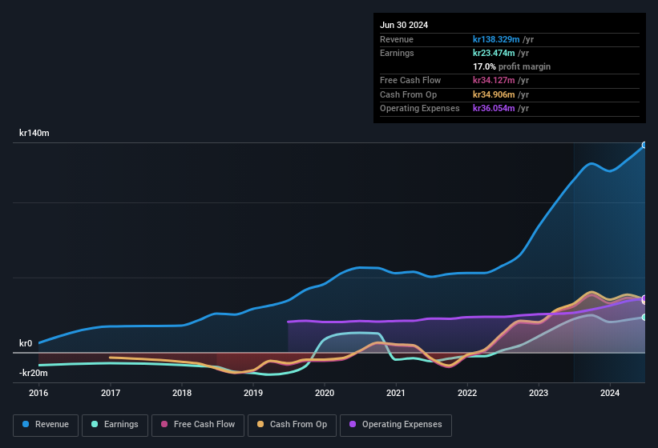Toggle the Earnings legend button
The width and height of the screenshot is (658, 448).
[x=115, y=425]
